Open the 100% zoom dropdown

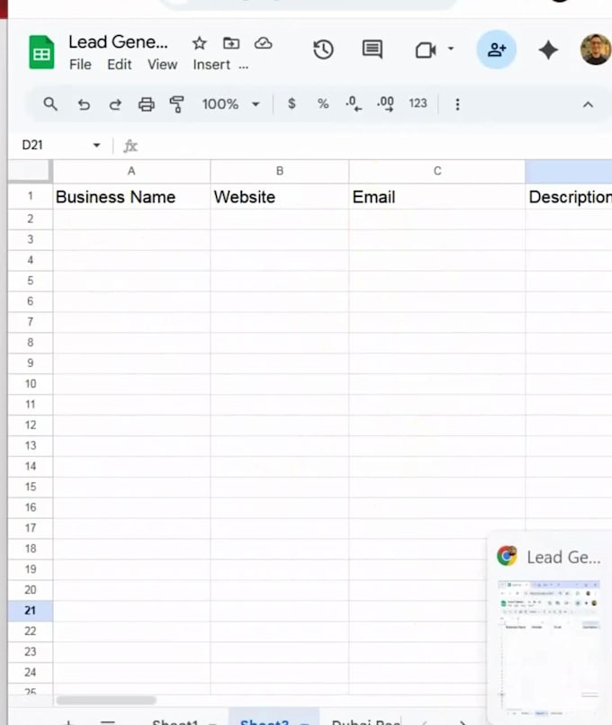(230, 104)
